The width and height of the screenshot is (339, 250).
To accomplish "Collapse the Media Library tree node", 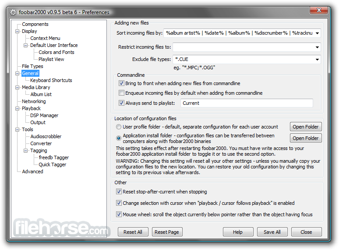I will pos(18,88).
